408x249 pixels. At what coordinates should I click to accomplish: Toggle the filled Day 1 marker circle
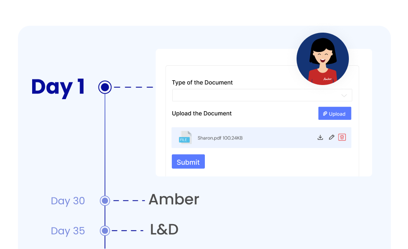[x=104, y=87]
